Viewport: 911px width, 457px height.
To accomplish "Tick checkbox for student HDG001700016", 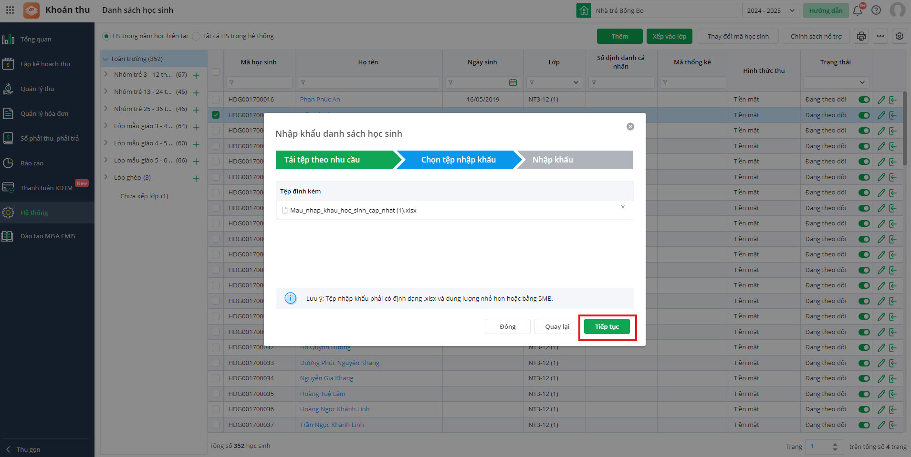I will 216,100.
